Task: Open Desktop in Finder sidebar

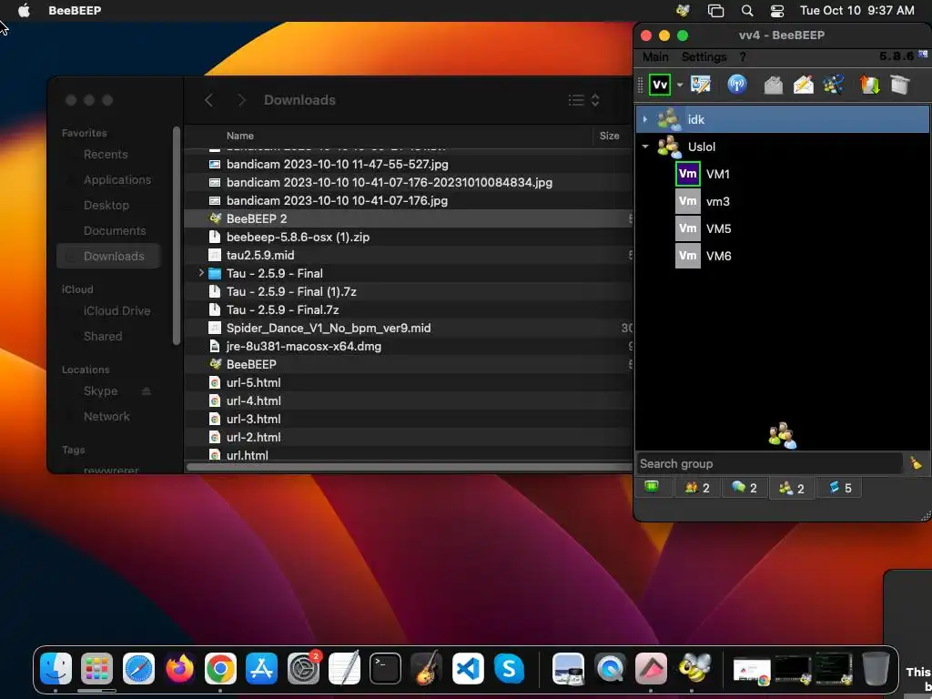Action: [106, 206]
